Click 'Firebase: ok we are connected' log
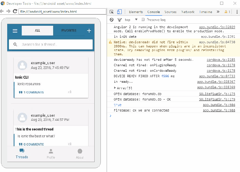 (x=141, y=110)
